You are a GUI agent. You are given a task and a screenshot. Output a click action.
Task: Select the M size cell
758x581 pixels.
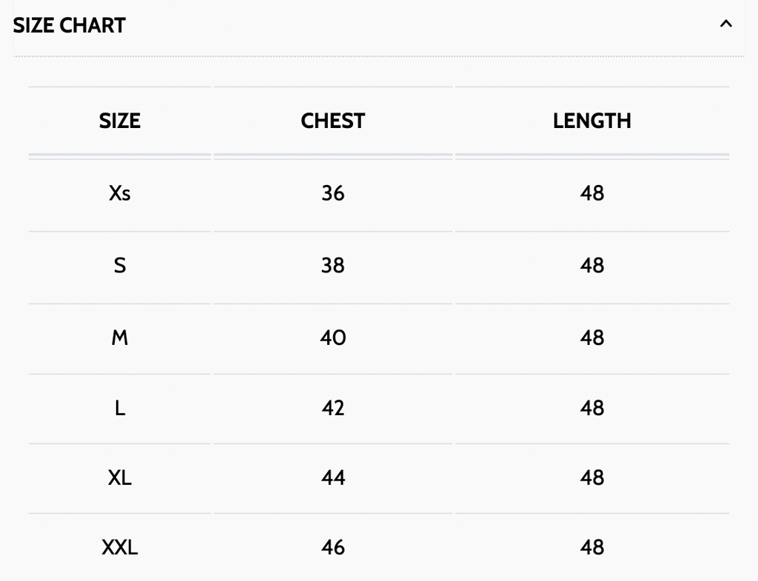pyautogui.click(x=120, y=337)
